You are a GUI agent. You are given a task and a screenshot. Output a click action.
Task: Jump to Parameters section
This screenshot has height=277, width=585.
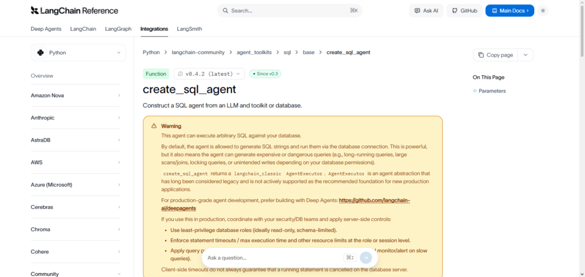click(x=492, y=91)
